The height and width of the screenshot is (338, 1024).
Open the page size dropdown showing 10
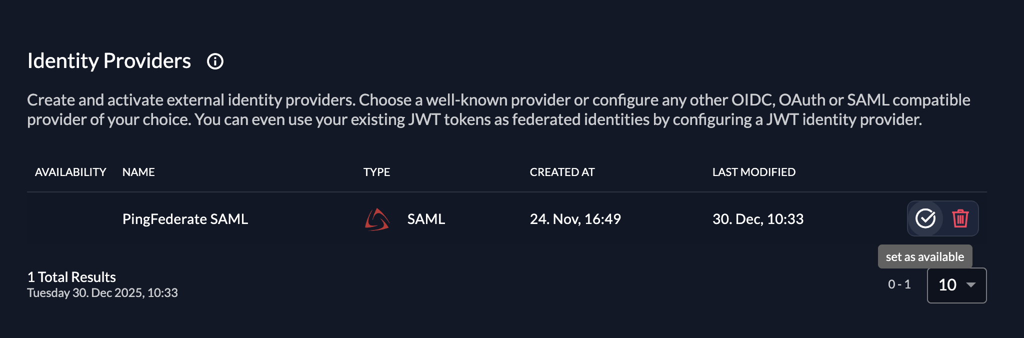tap(956, 285)
